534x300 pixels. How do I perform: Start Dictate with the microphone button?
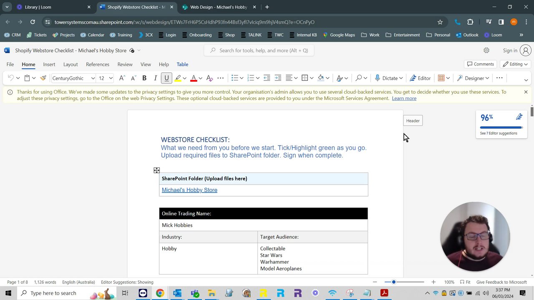[386, 78]
